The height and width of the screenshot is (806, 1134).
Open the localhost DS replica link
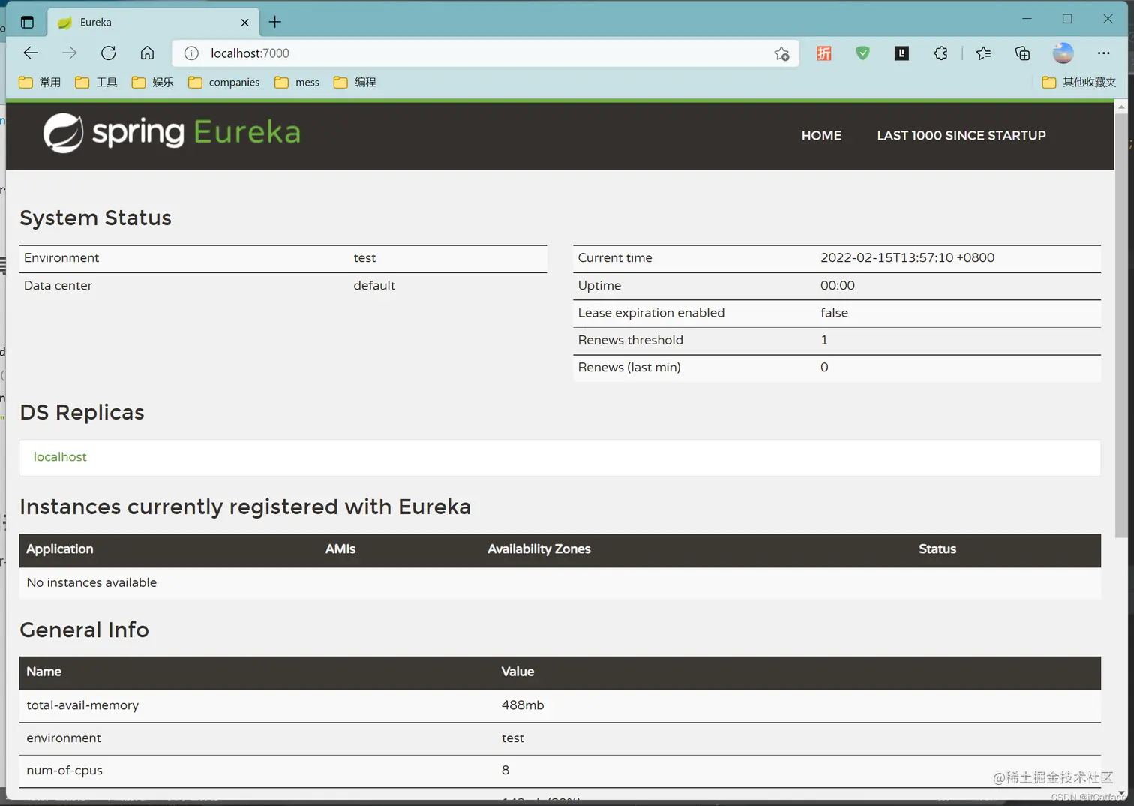coord(60,456)
